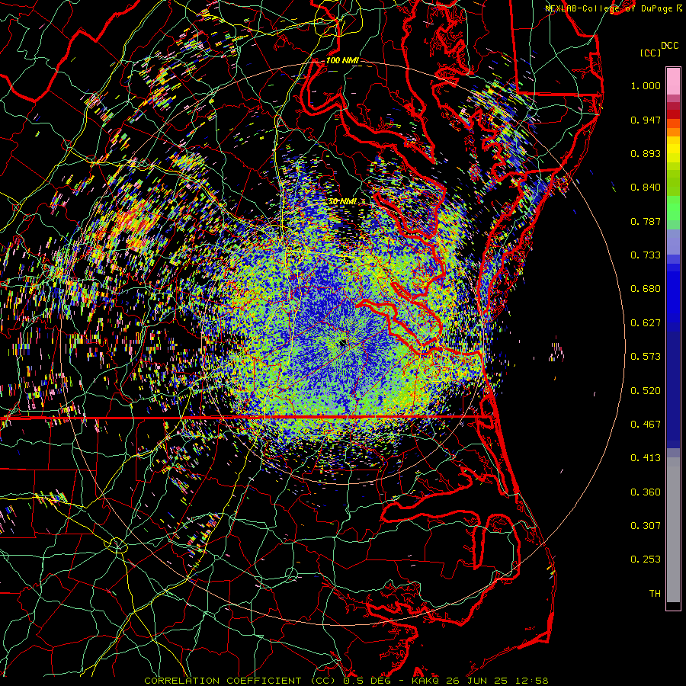Select the 0.947 legend value

[646, 120]
